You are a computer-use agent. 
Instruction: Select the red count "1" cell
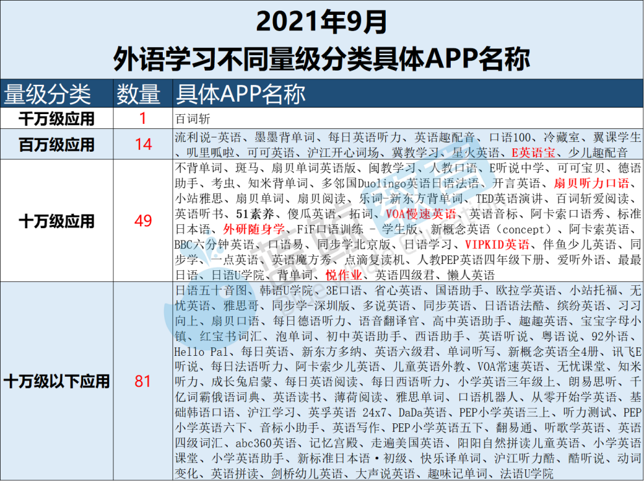tap(143, 119)
